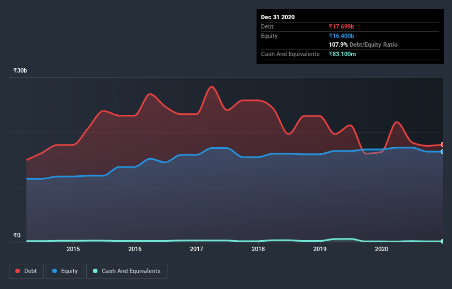
Task: Click Cash And Equivalents tooltip label
Action: coord(290,54)
